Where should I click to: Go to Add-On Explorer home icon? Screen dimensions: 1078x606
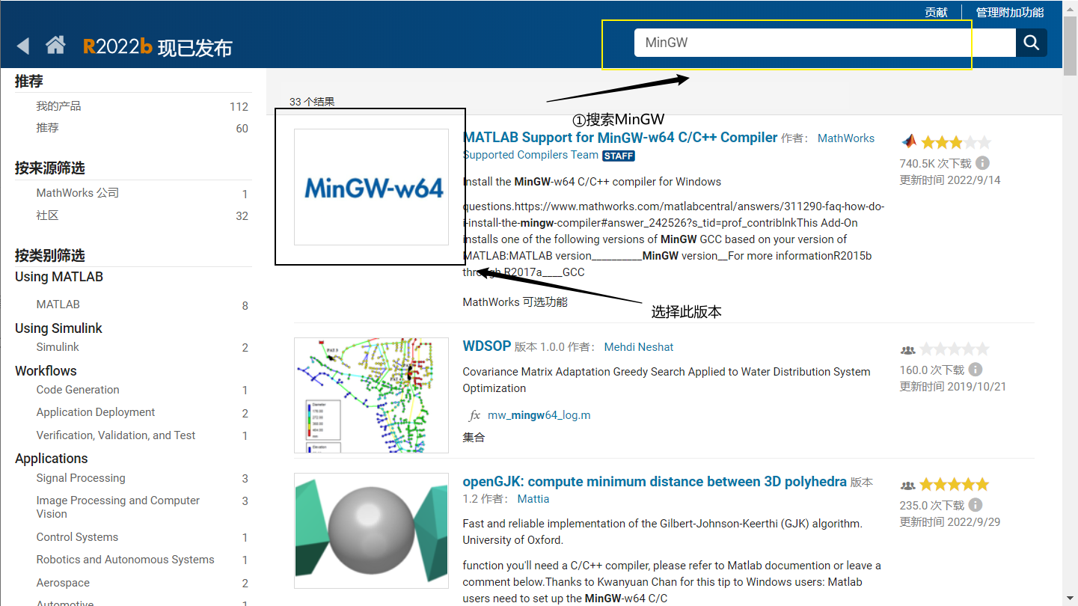pos(55,45)
